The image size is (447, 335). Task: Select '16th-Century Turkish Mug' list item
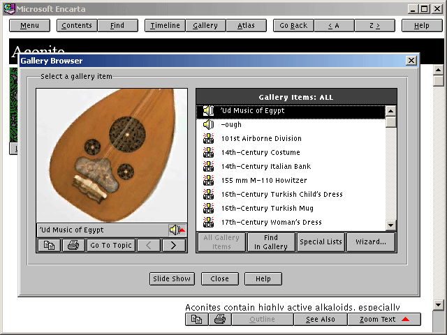click(291, 208)
